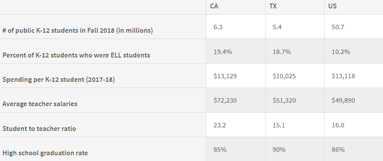
Task: Click the 18.7% TX ELL cell
Action: tap(282, 52)
